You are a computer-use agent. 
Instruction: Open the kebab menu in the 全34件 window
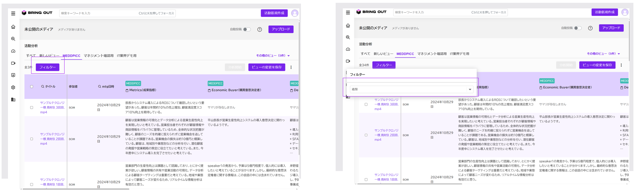[621, 65]
